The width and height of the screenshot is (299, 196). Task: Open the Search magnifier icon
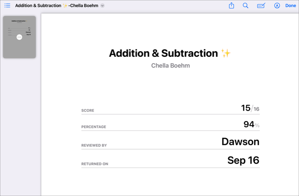[x=245, y=6]
